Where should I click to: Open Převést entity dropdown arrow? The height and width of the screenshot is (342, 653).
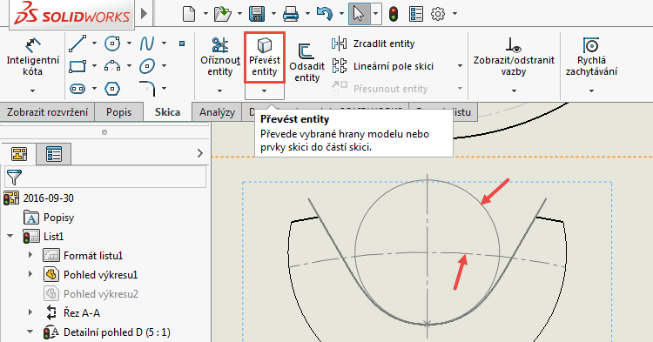click(x=265, y=91)
